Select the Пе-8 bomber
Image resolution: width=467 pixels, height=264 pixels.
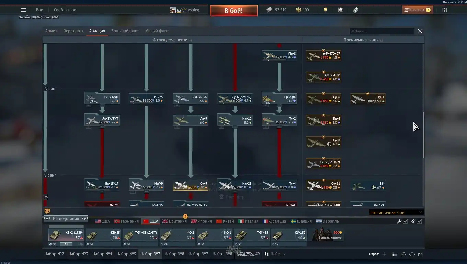point(279,55)
